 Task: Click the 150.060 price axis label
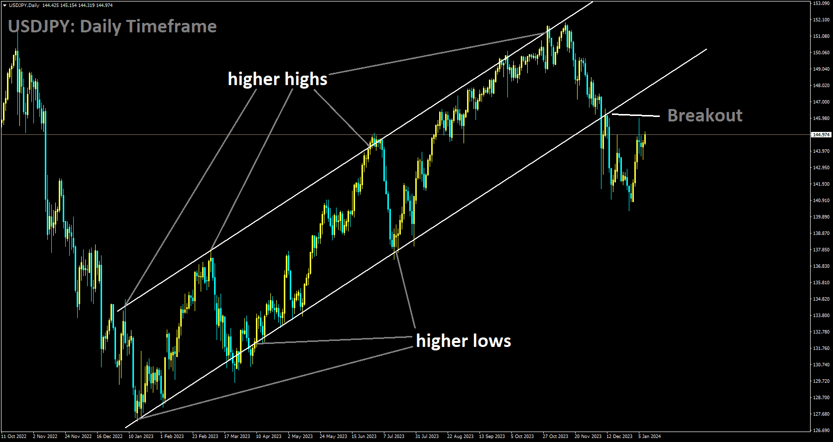tap(821, 53)
